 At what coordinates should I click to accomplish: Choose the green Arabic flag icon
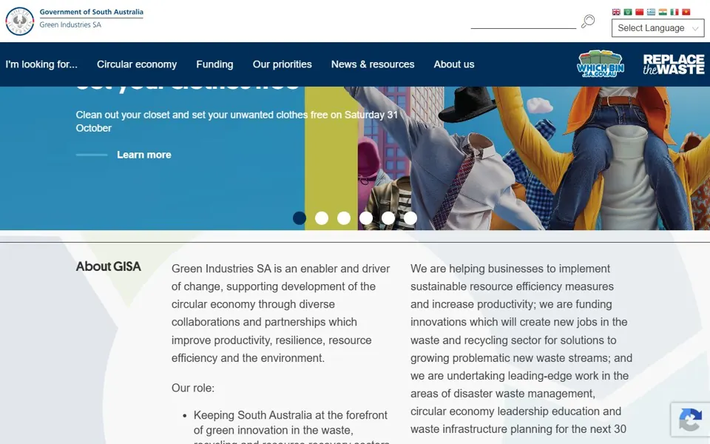[x=628, y=13]
